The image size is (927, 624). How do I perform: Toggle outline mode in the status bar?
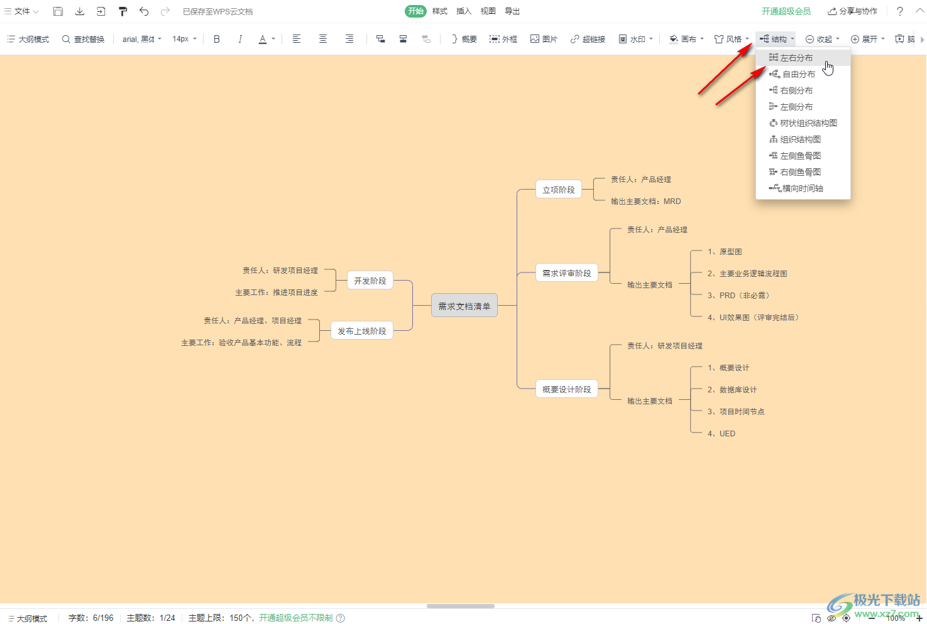tap(28, 618)
